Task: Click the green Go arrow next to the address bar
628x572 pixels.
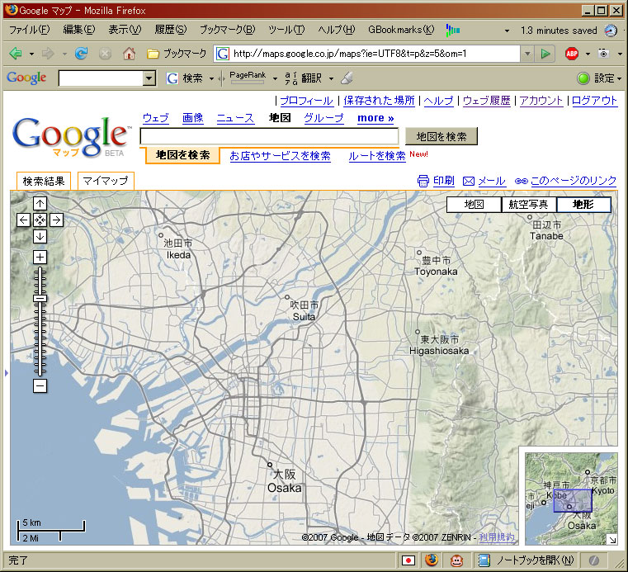Action: tap(545, 54)
